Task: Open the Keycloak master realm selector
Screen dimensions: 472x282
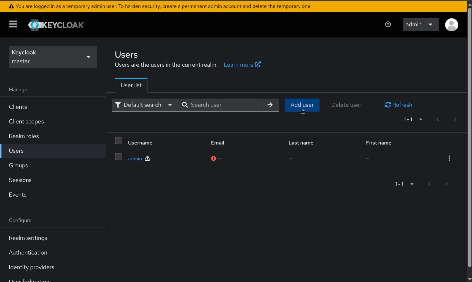Action: coord(53,57)
